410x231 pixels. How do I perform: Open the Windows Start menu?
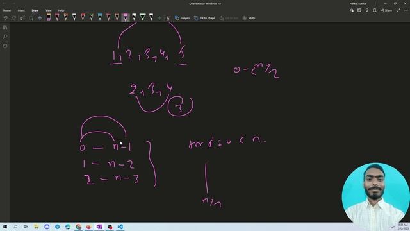click(x=5, y=227)
